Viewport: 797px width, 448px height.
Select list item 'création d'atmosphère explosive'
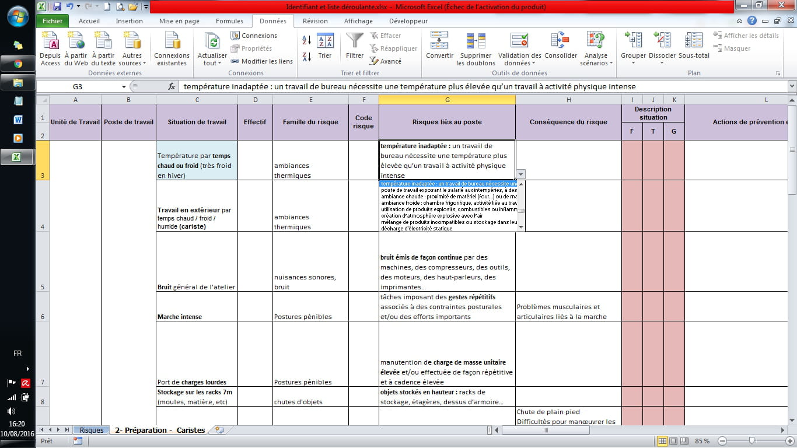point(448,215)
